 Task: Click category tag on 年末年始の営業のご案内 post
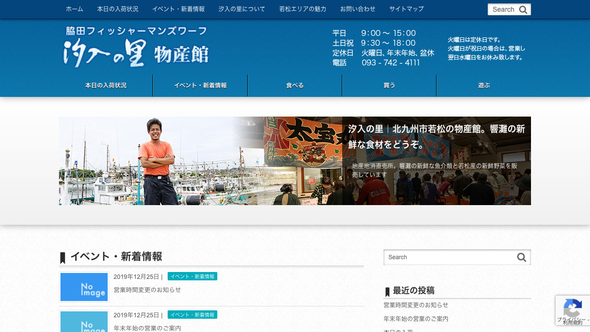(192, 315)
